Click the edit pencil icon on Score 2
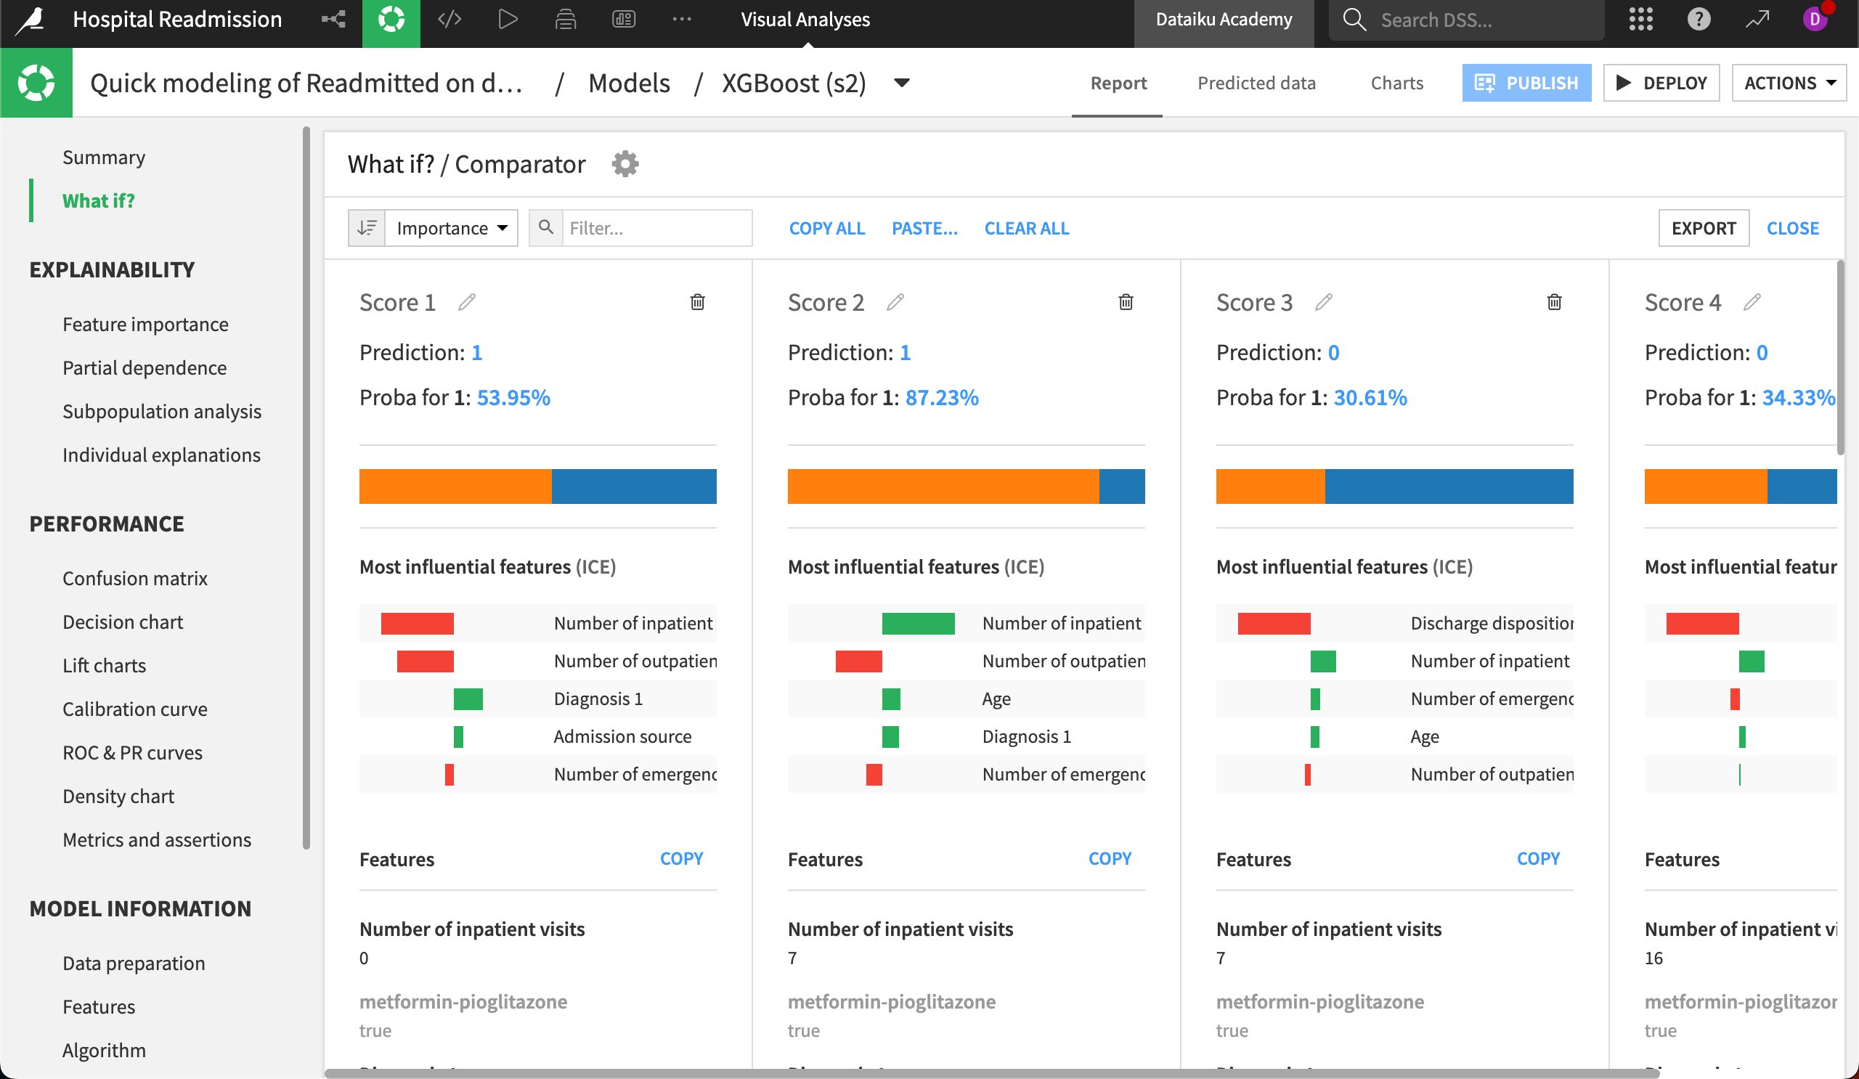The image size is (1859, 1079). [894, 302]
